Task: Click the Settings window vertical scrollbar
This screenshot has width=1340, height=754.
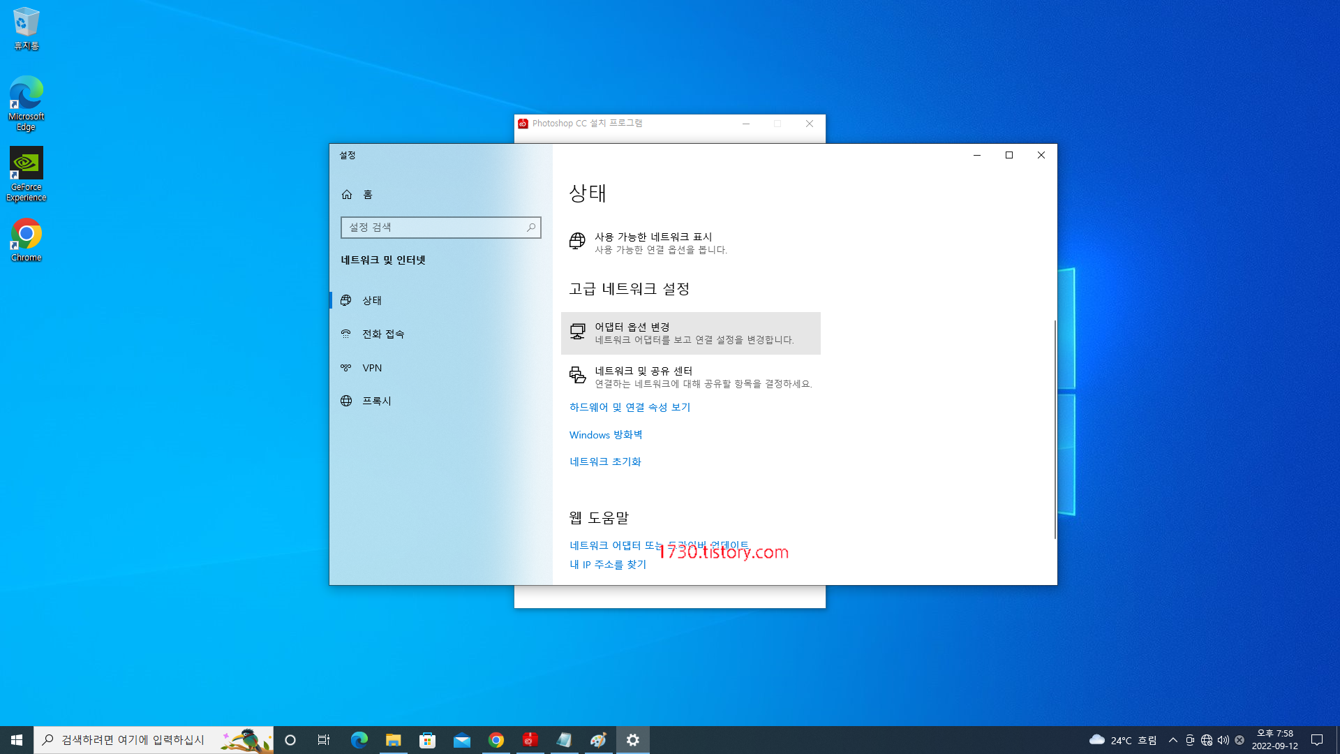Action: (1055, 429)
